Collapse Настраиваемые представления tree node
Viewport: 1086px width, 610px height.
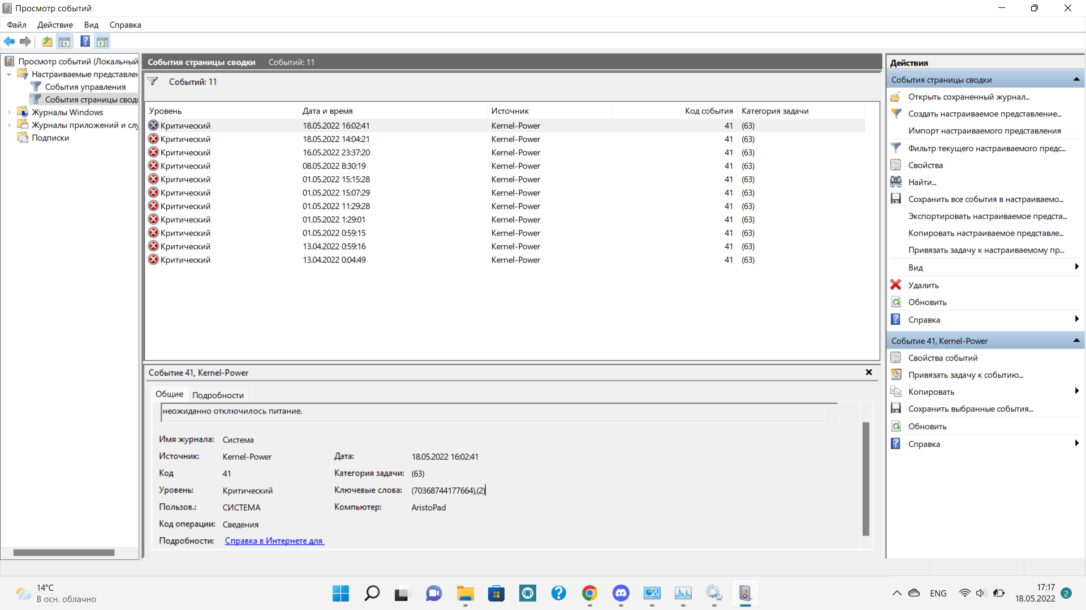(x=9, y=74)
